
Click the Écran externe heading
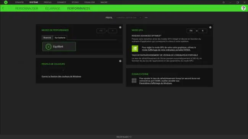pos(140,74)
